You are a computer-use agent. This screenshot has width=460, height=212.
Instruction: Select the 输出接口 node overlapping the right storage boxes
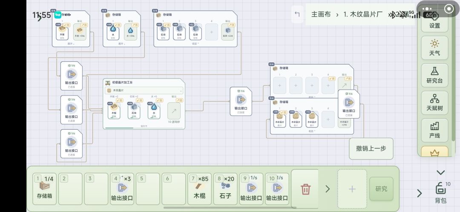click(x=349, y=104)
